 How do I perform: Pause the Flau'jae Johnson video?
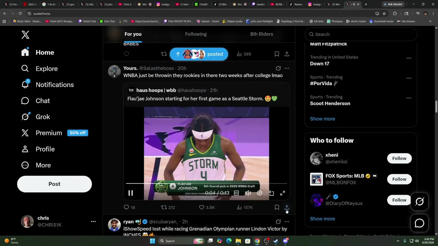tap(130, 193)
